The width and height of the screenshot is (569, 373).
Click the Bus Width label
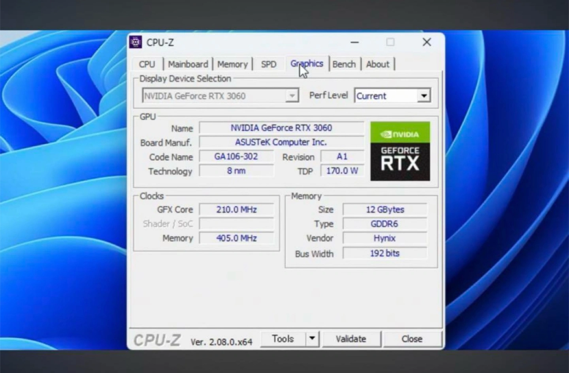point(314,254)
